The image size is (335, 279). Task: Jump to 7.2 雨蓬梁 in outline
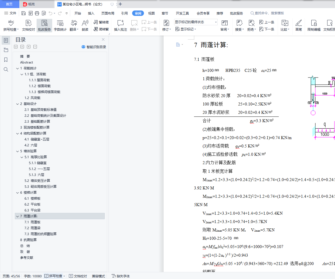click(32, 228)
